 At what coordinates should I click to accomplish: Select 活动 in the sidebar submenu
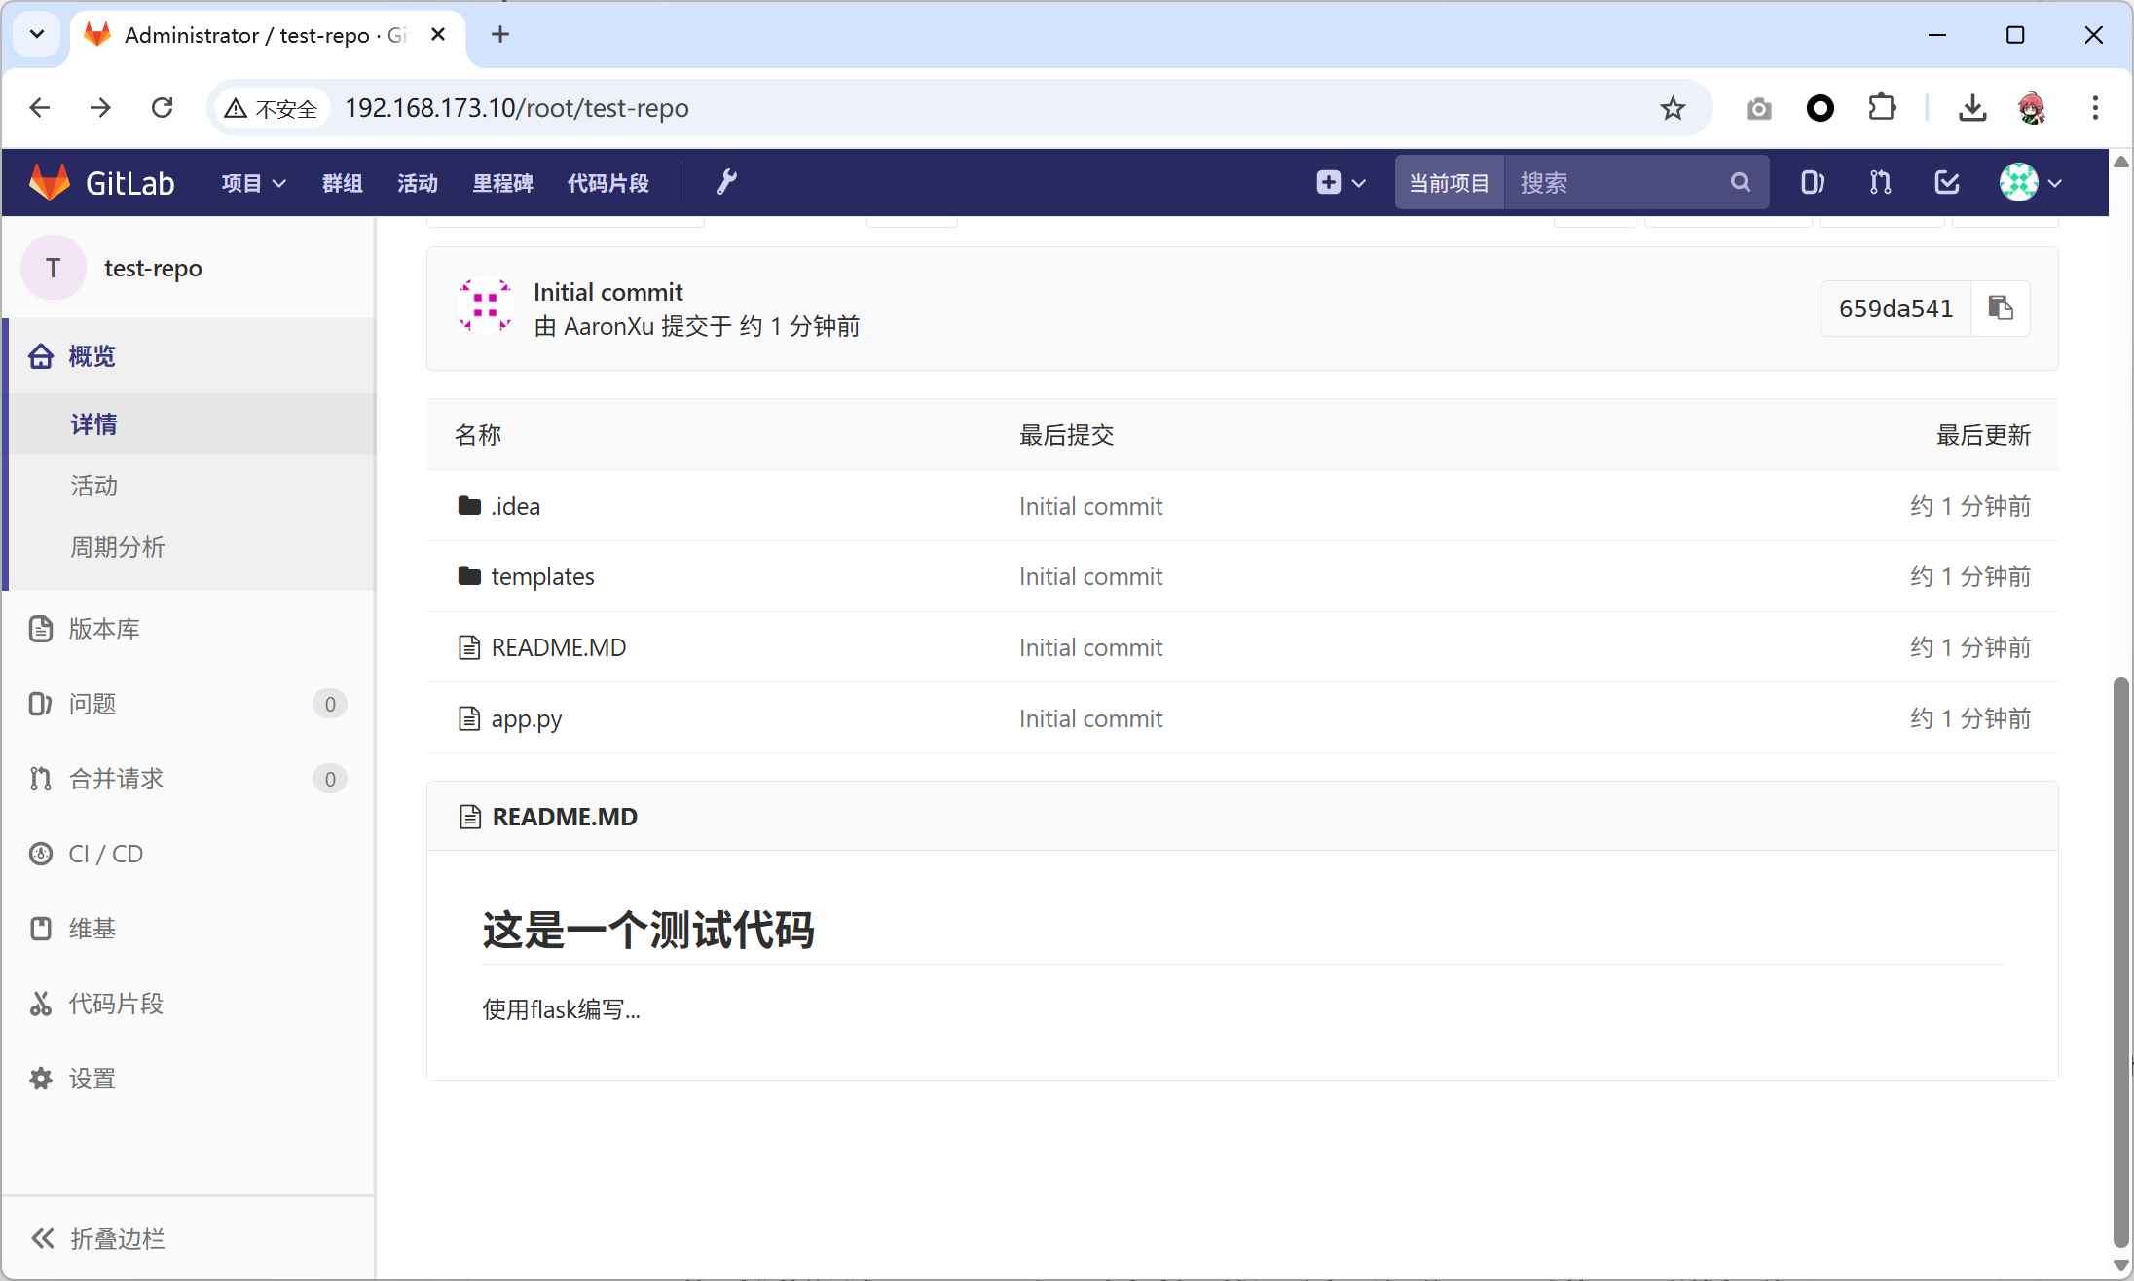[x=93, y=486]
